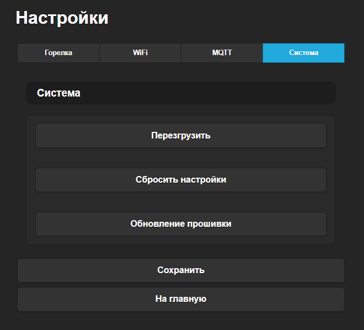Screen dimensions: 364x330
Task: Return home via На главную
Action: tap(181, 299)
